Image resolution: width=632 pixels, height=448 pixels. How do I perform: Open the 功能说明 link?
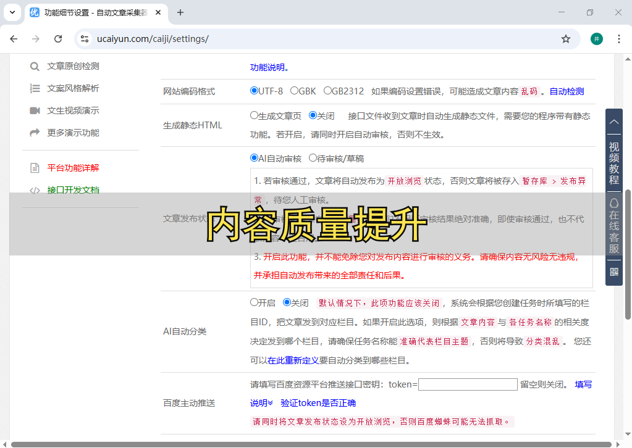268,67
